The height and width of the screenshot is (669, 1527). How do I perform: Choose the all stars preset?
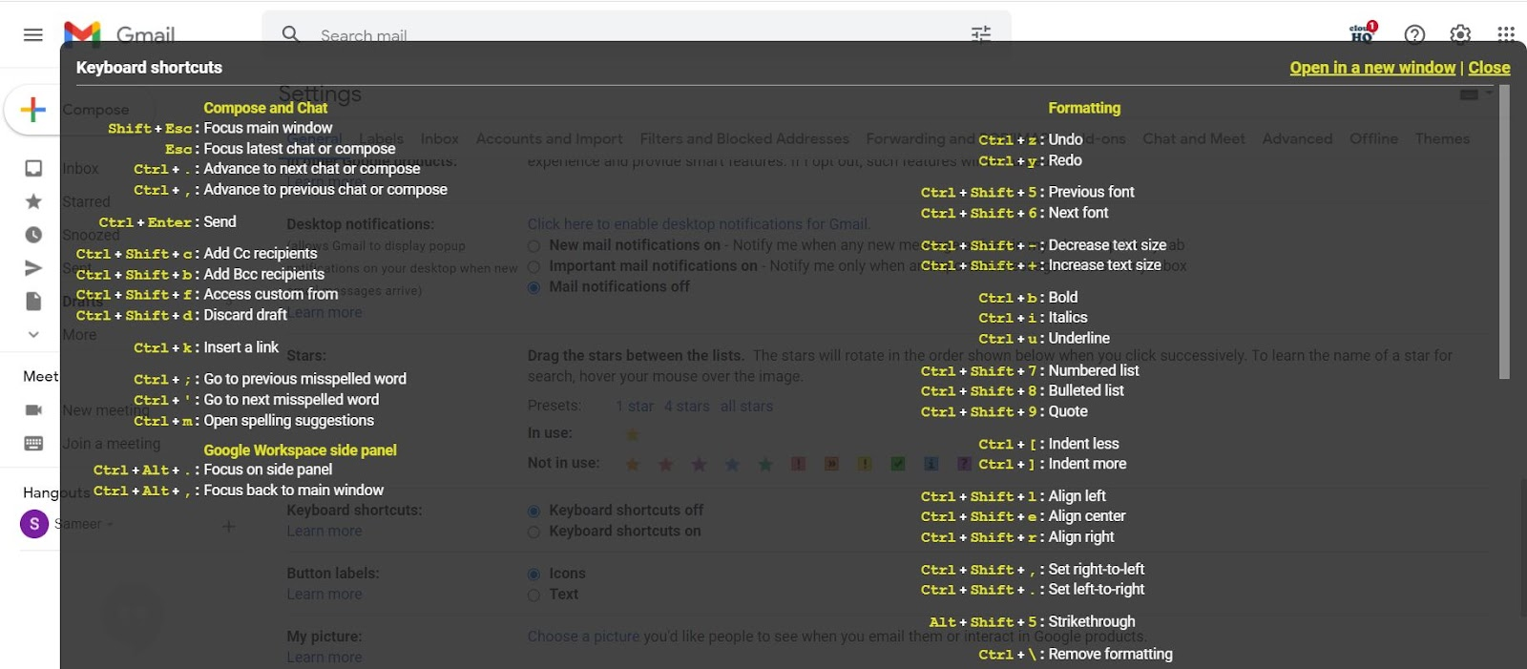point(746,407)
